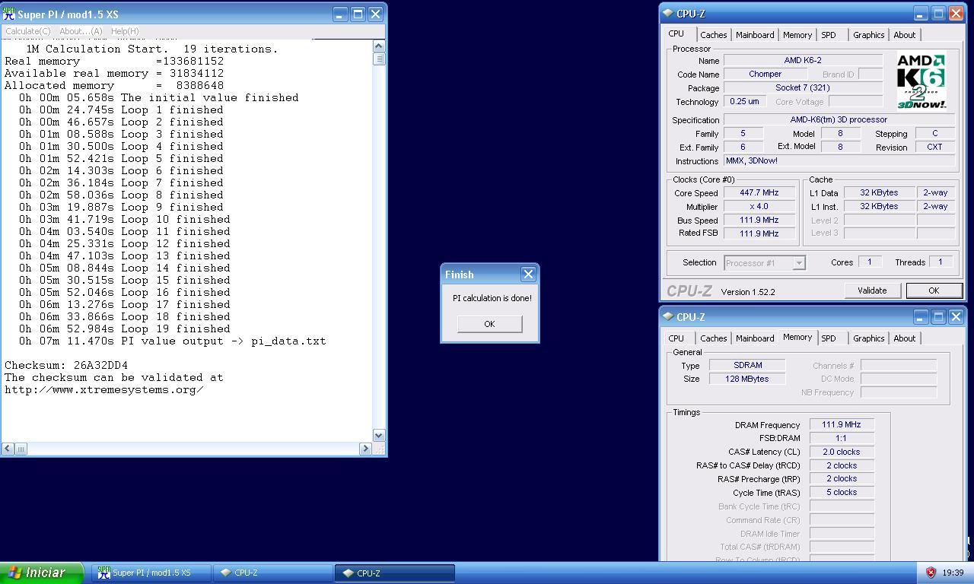
Task: Open the Iniciar start button
Action: (x=42, y=573)
